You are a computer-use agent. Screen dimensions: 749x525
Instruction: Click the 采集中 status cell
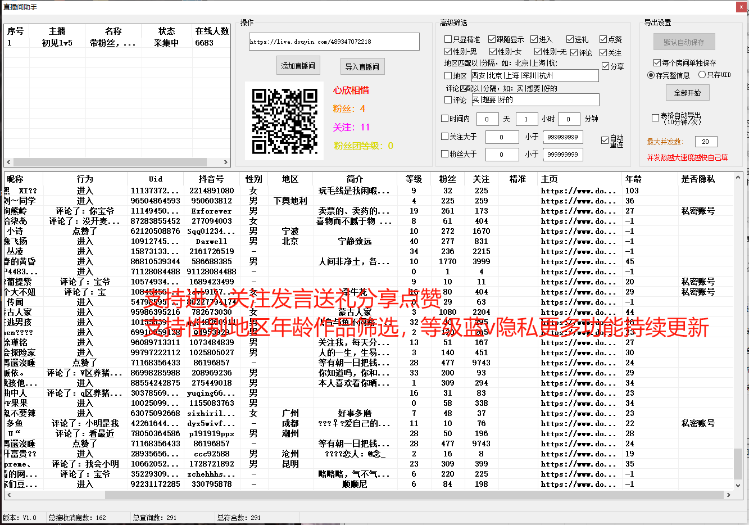(x=166, y=43)
